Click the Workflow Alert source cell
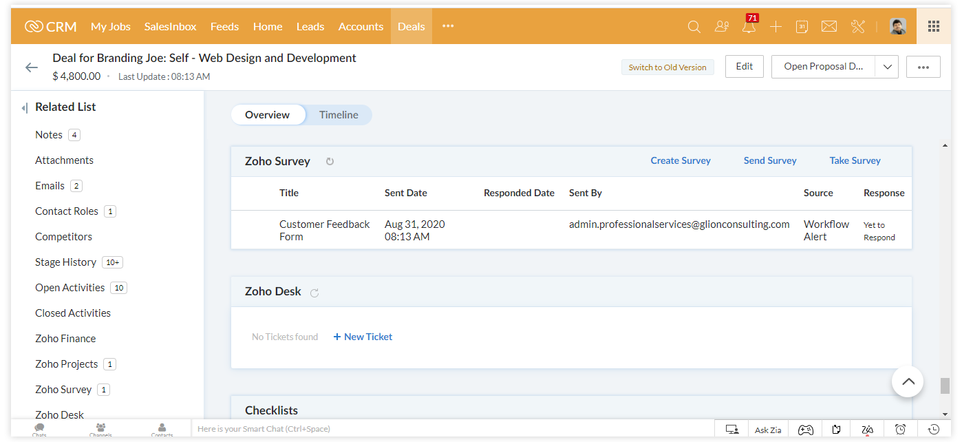Viewport: 962px width, 442px height. point(826,231)
